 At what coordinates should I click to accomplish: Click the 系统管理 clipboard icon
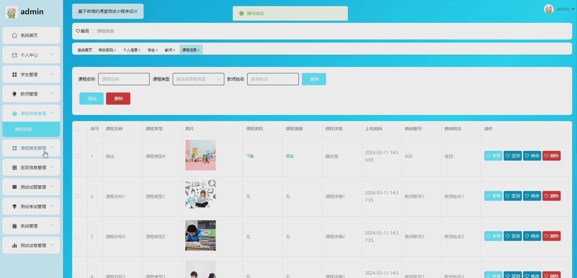pyautogui.click(x=15, y=226)
